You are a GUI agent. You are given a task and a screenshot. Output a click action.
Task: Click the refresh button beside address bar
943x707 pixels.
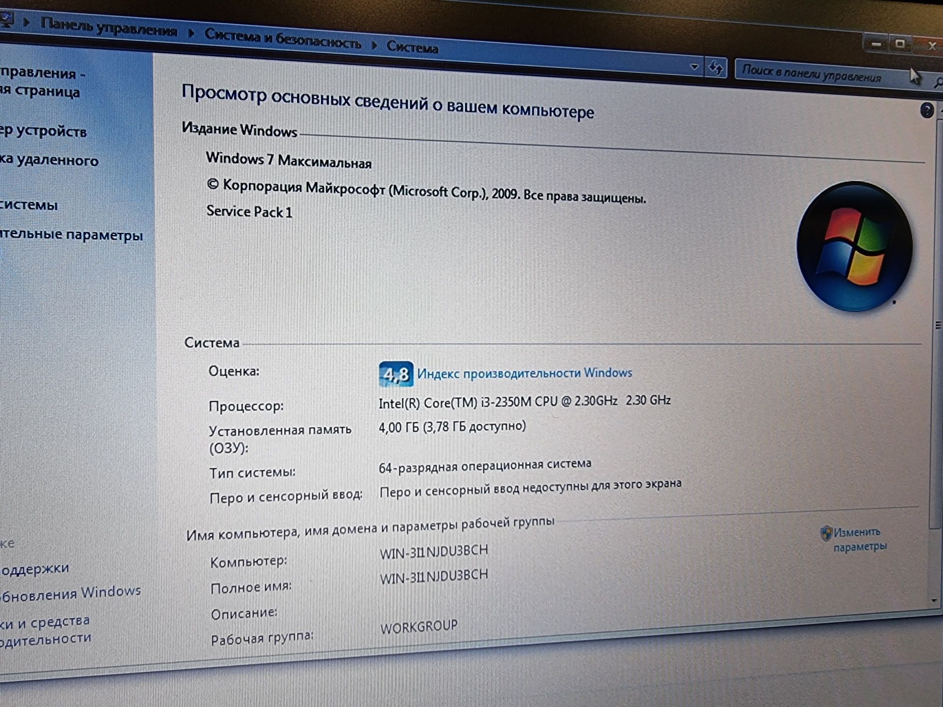[x=715, y=68]
